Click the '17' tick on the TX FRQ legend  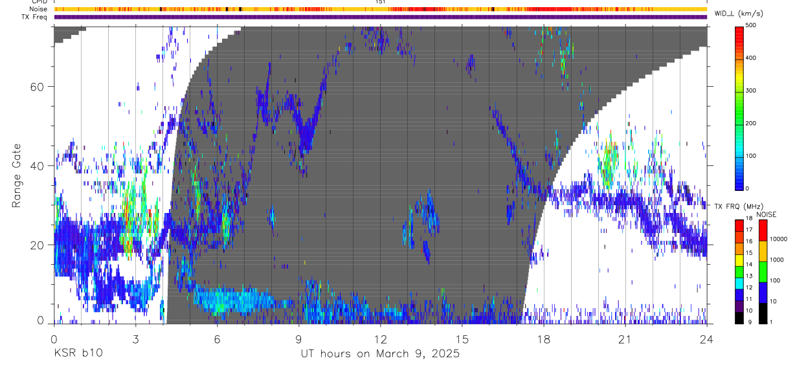750,230
